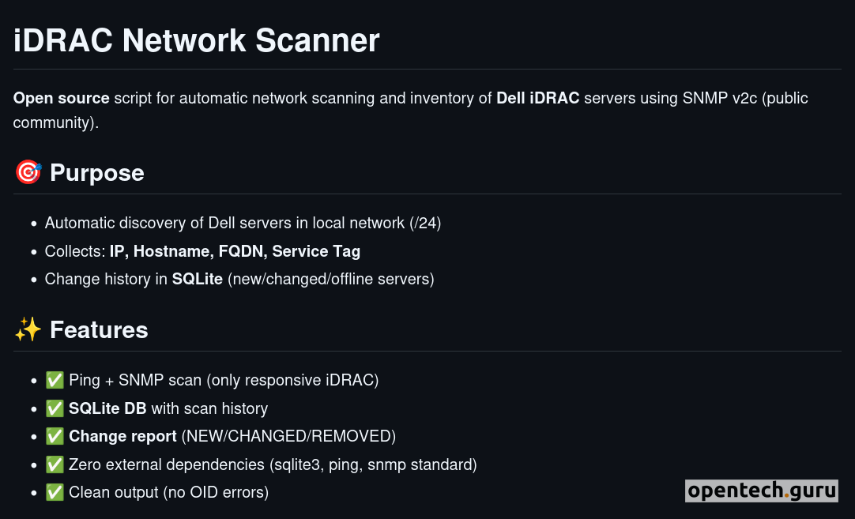The height and width of the screenshot is (519, 855).
Task: Click the green checkmark before Clean output
Action: click(55, 492)
